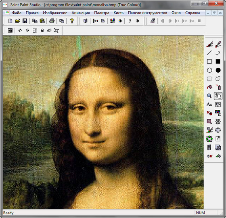
Task: Click the magnifier zoom tool
Action: [x=209, y=96]
